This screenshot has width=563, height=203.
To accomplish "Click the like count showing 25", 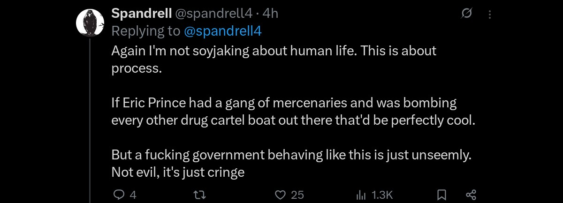I will click(x=297, y=195).
